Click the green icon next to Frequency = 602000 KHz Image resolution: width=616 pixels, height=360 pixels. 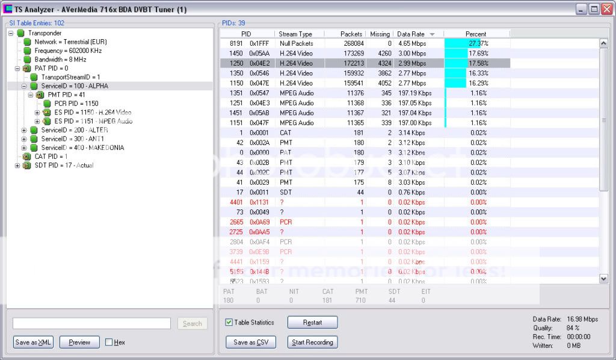pyautogui.click(x=27, y=51)
